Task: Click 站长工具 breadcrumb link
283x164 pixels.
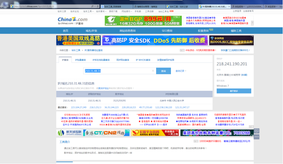Action: (x=76, y=50)
